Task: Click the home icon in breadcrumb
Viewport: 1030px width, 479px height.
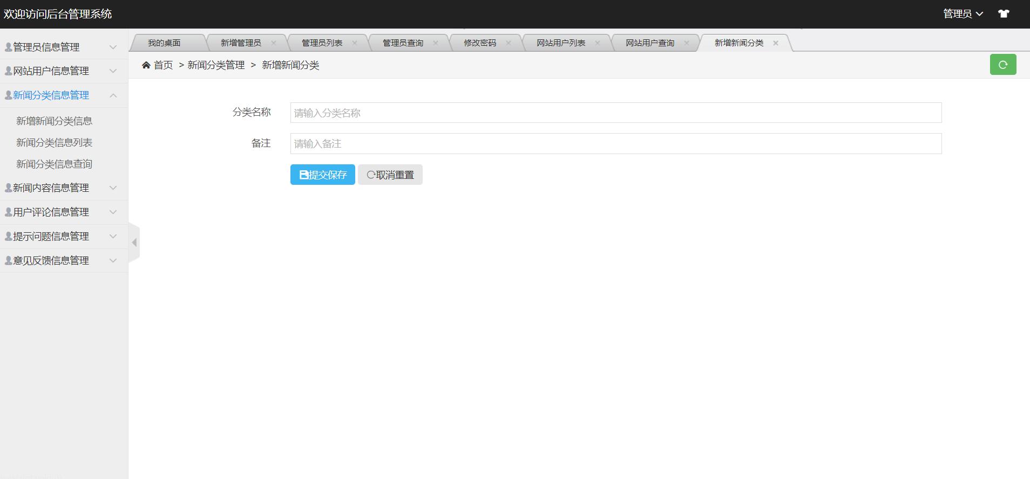Action: (146, 65)
